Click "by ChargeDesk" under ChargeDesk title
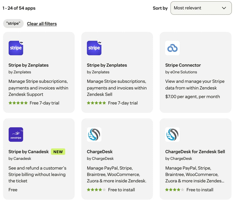This screenshot has width=234, height=203. click(100, 158)
